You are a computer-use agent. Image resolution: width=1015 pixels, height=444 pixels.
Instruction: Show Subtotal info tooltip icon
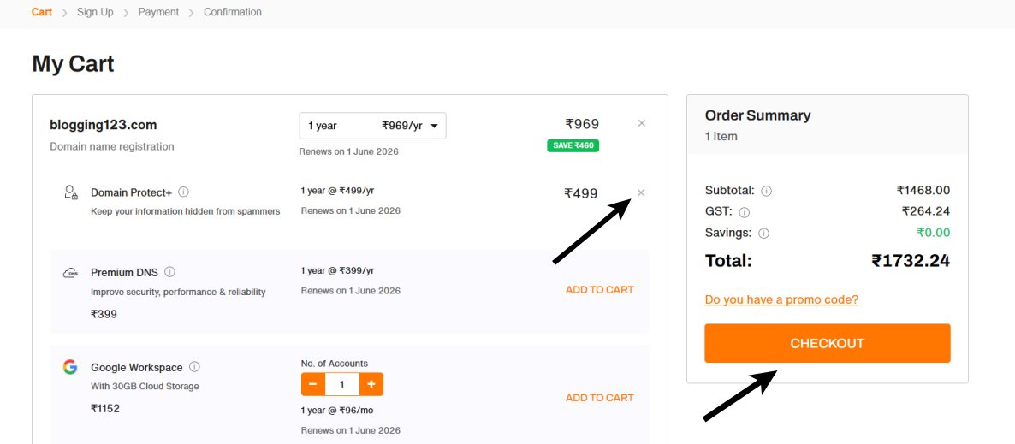[x=767, y=191]
